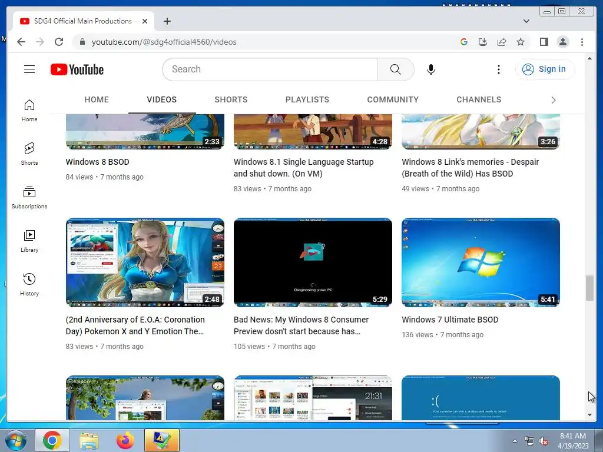Open Windows 7 Ultimate BSOD video title

450,320
